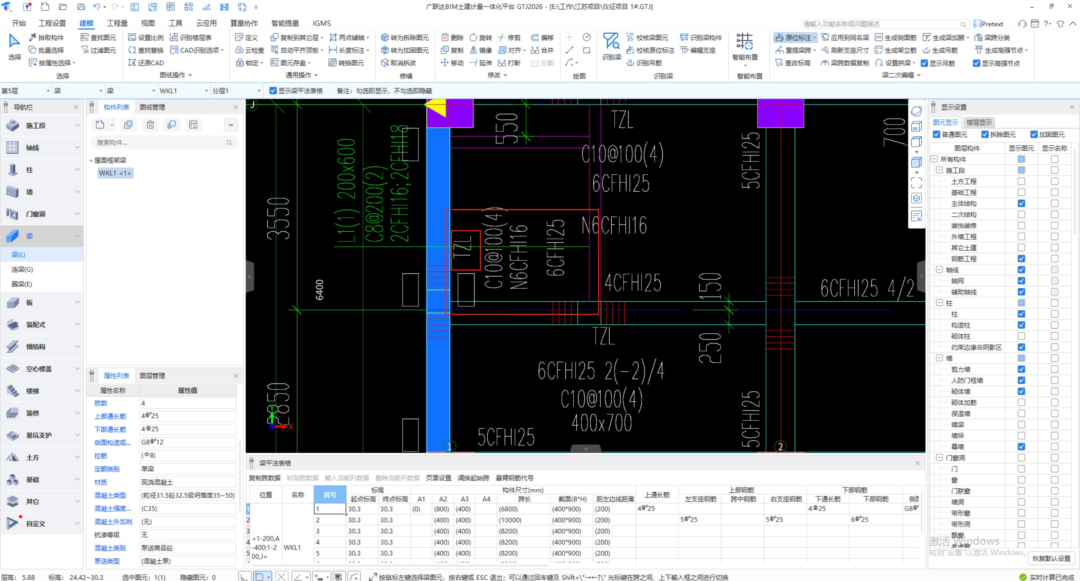This screenshot has height=581, width=1080.
Task: Collapse the 施工段 node in display settings
Action: [940, 170]
